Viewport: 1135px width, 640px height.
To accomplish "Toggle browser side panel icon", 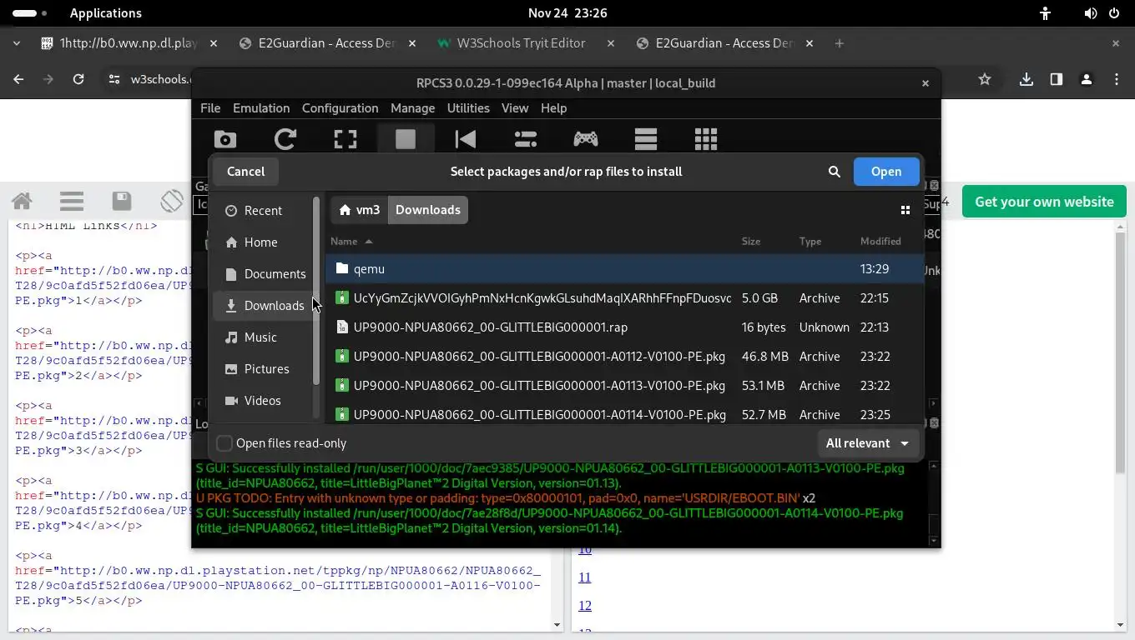I will tap(1057, 79).
